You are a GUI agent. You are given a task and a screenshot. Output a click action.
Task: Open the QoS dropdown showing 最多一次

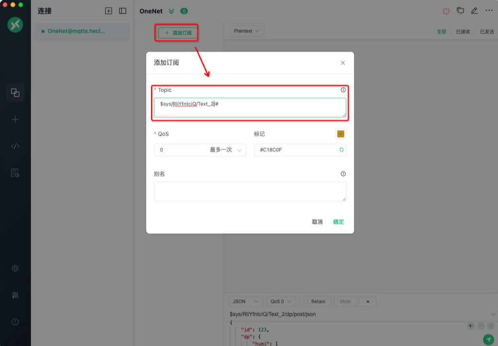200,150
